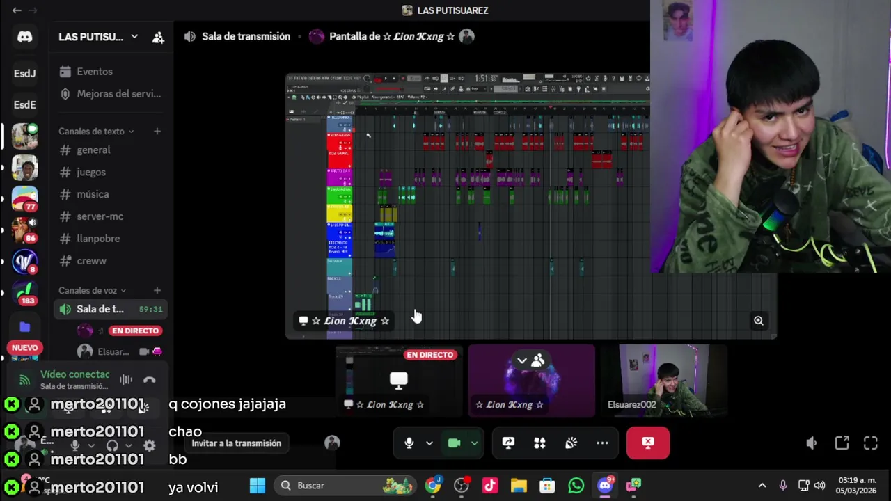Viewport: 891px width, 501px height.
Task: Open server with 86 notification badge
Action: click(x=25, y=230)
